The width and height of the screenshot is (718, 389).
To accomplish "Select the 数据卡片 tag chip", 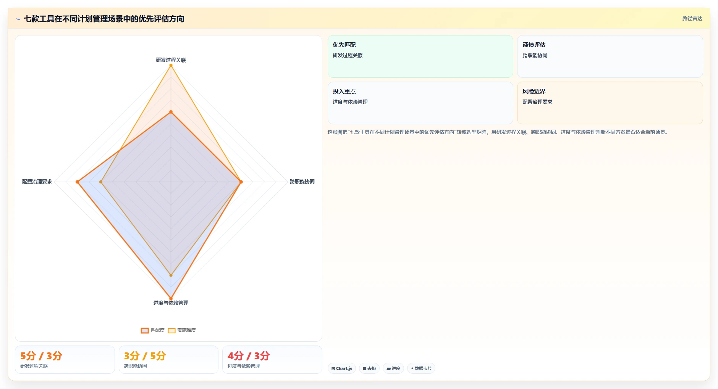I will coord(421,368).
